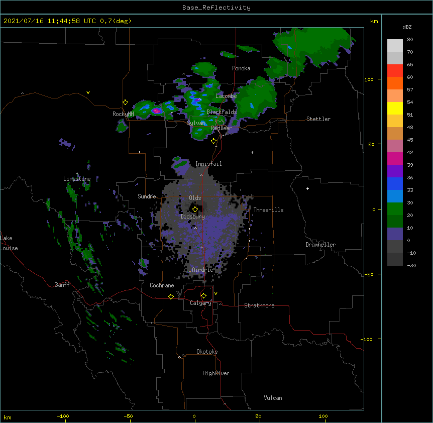Image resolution: width=433 pixels, height=423 pixels.
Task: Select the Cochrane town label
Action: 162,285
